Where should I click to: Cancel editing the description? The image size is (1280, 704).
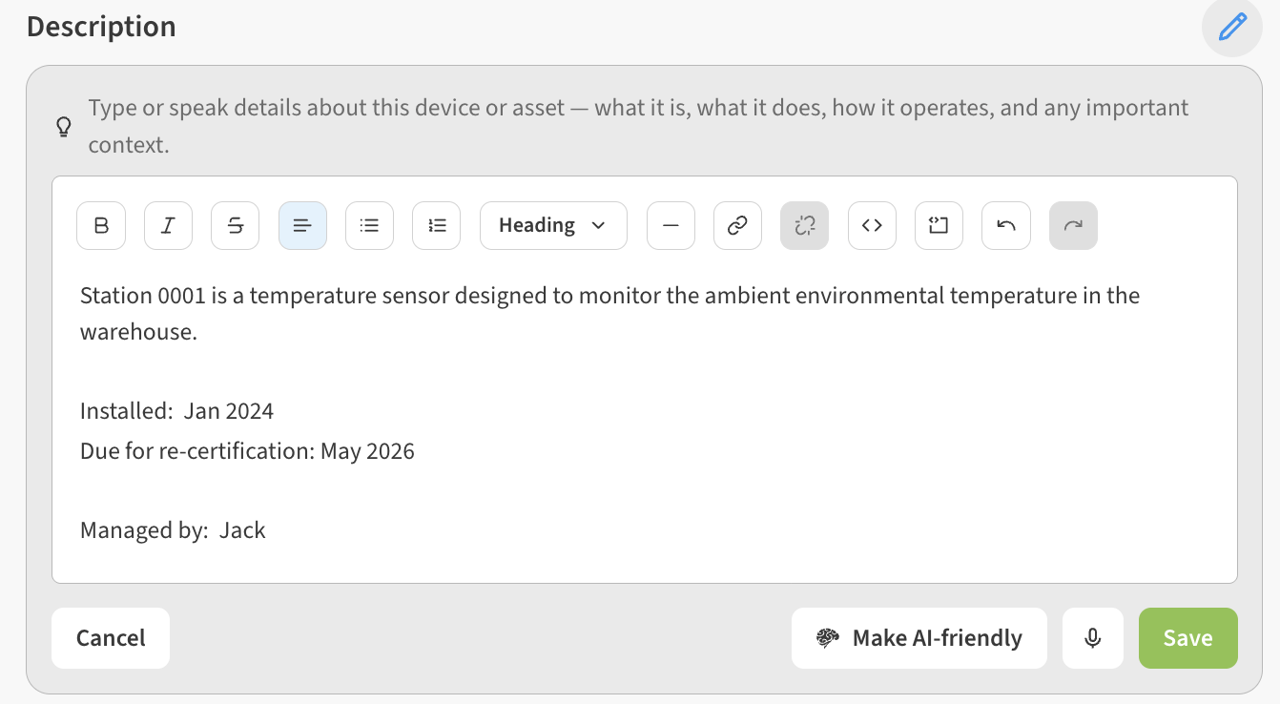[111, 638]
